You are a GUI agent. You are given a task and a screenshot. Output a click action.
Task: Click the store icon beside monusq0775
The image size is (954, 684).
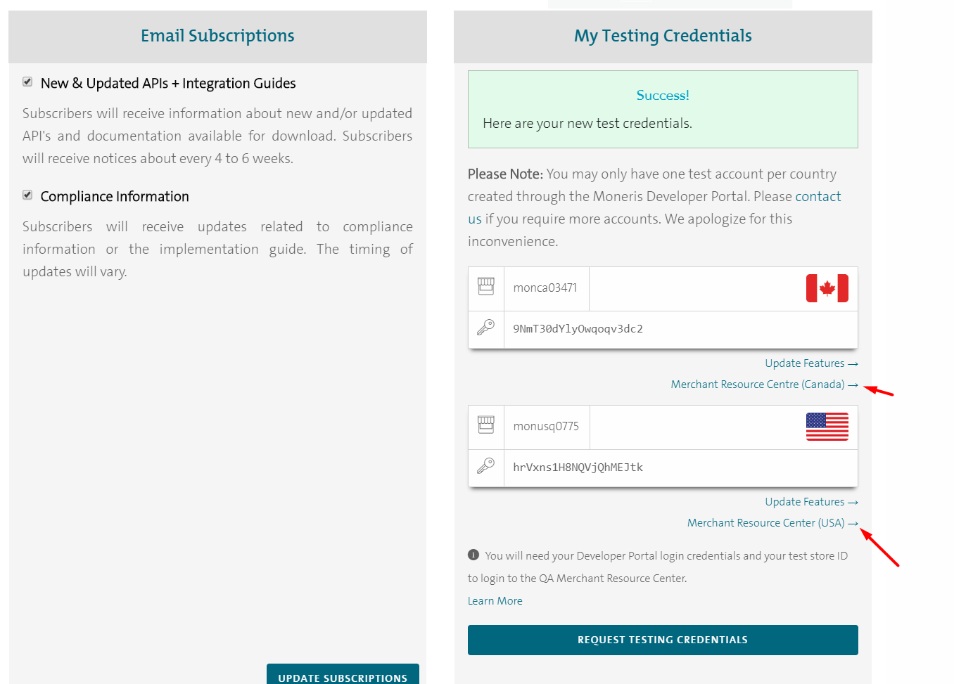pyautogui.click(x=486, y=425)
